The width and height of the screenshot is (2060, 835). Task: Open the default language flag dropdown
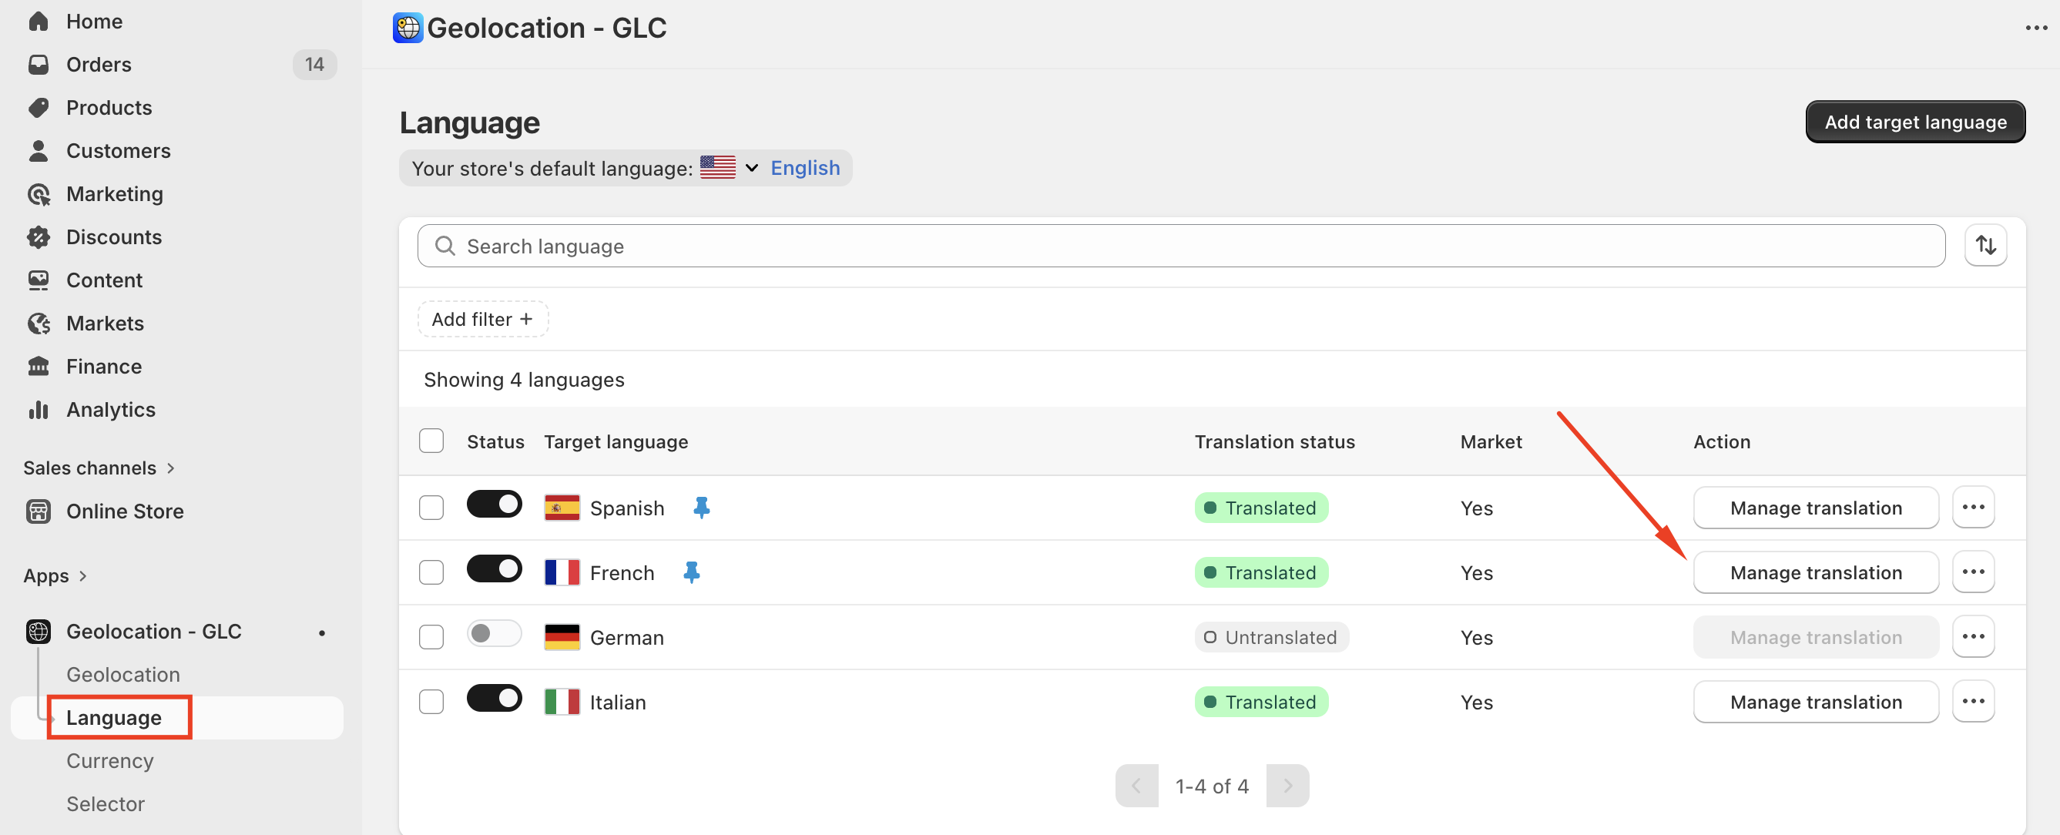click(729, 168)
